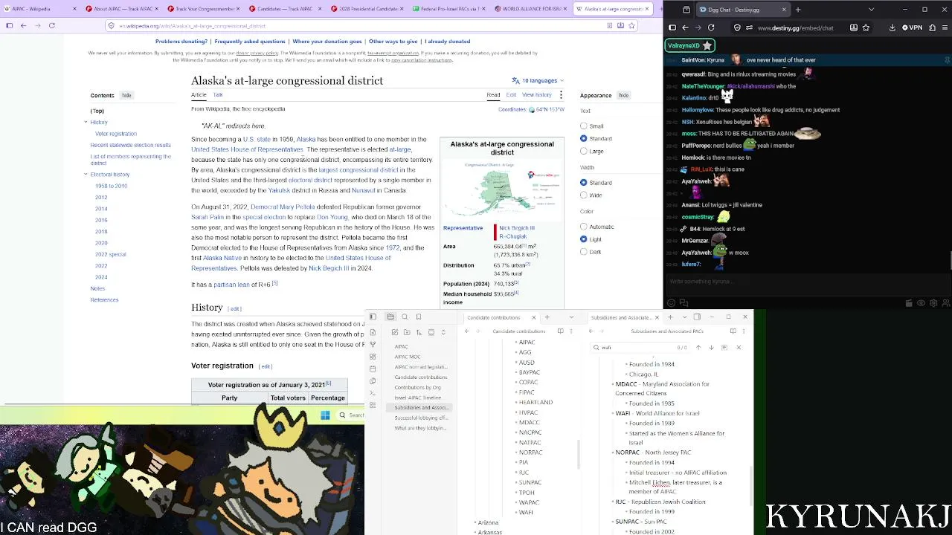The width and height of the screenshot is (952, 535).
Task: Open Obsidian command palette ribbon icon
Action: (x=373, y=393)
